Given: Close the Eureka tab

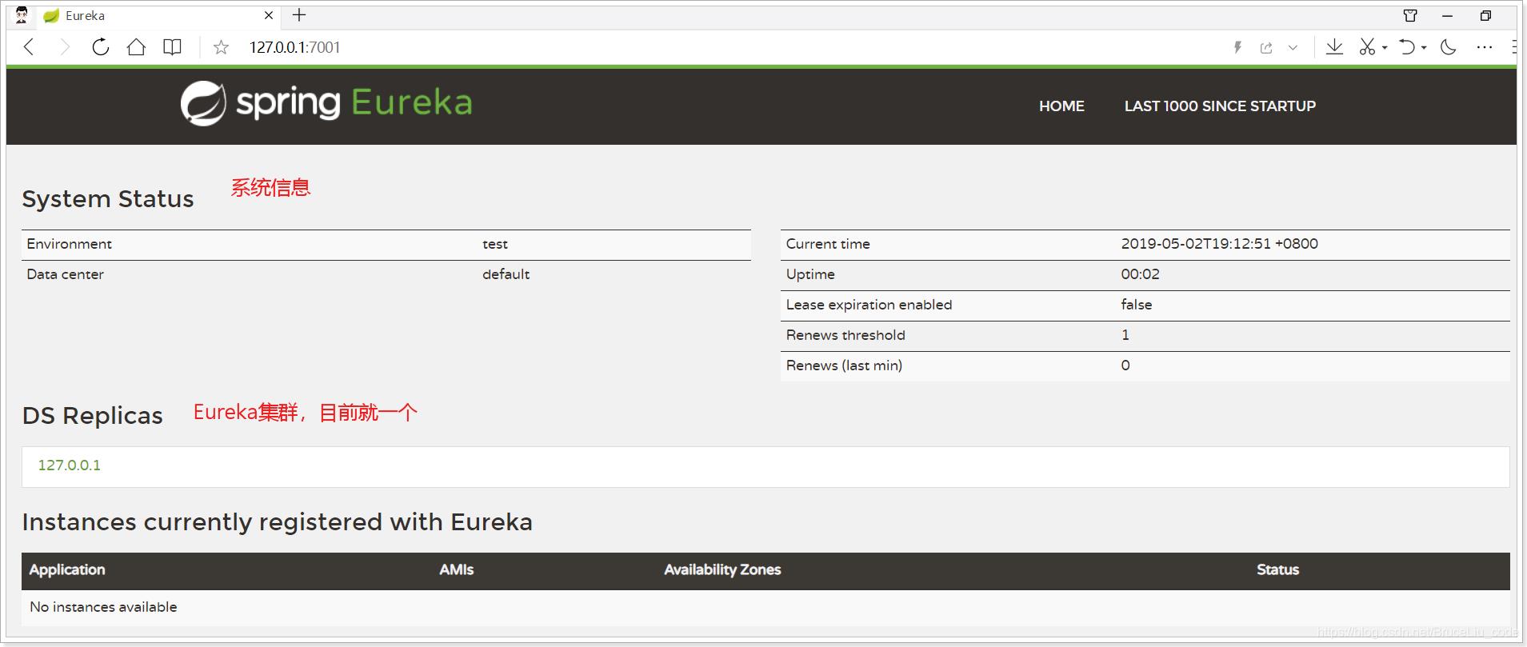Looking at the screenshot, I should pos(269,15).
